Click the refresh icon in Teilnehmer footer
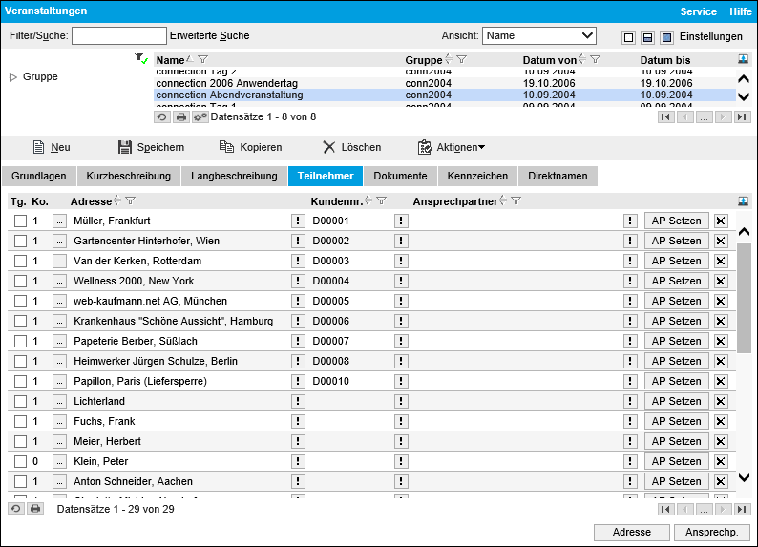Viewport: 758px width, 547px height. pos(16,509)
